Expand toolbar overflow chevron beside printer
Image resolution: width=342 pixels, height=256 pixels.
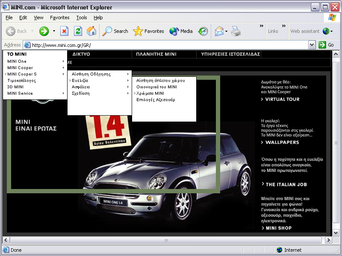click(x=261, y=26)
